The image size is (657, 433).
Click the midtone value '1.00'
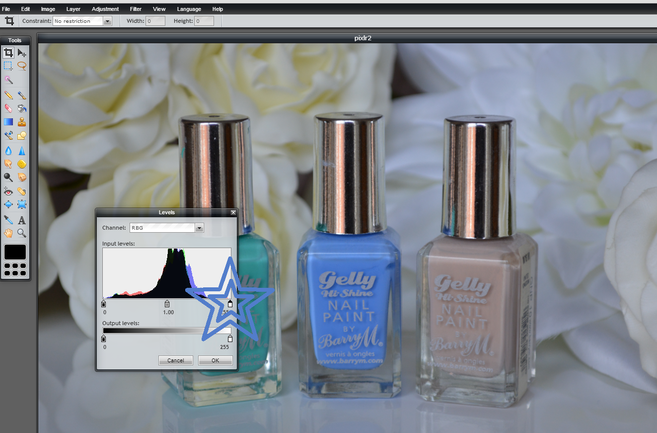coord(168,312)
